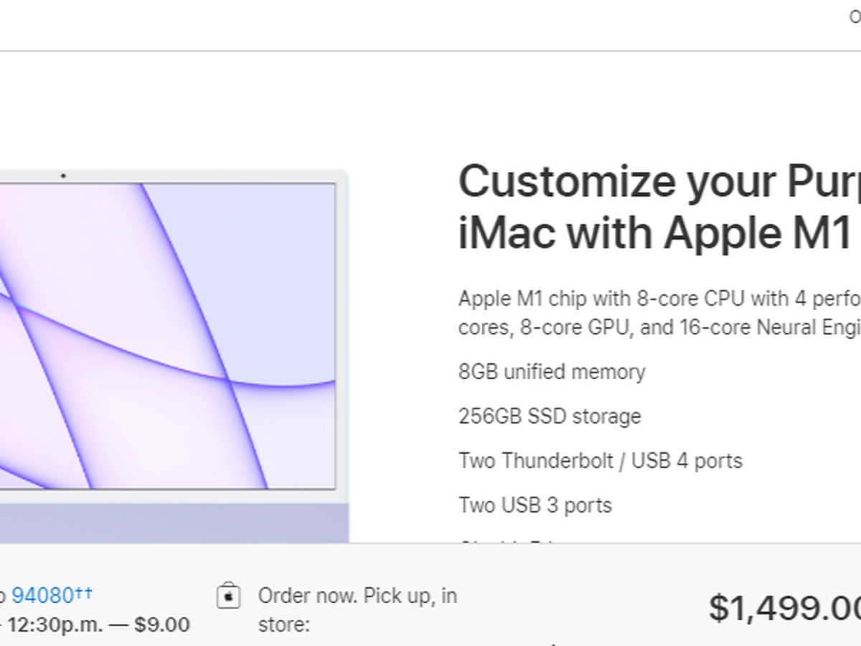
Task: Click the Apple Store bag pickup icon
Action: [228, 596]
